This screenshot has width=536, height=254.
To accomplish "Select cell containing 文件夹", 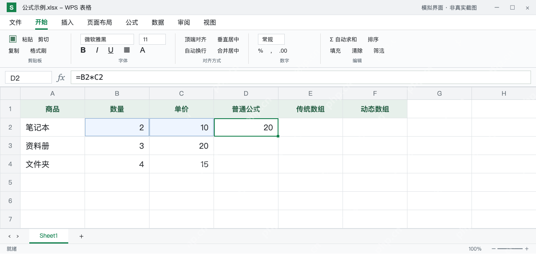I will (53, 164).
